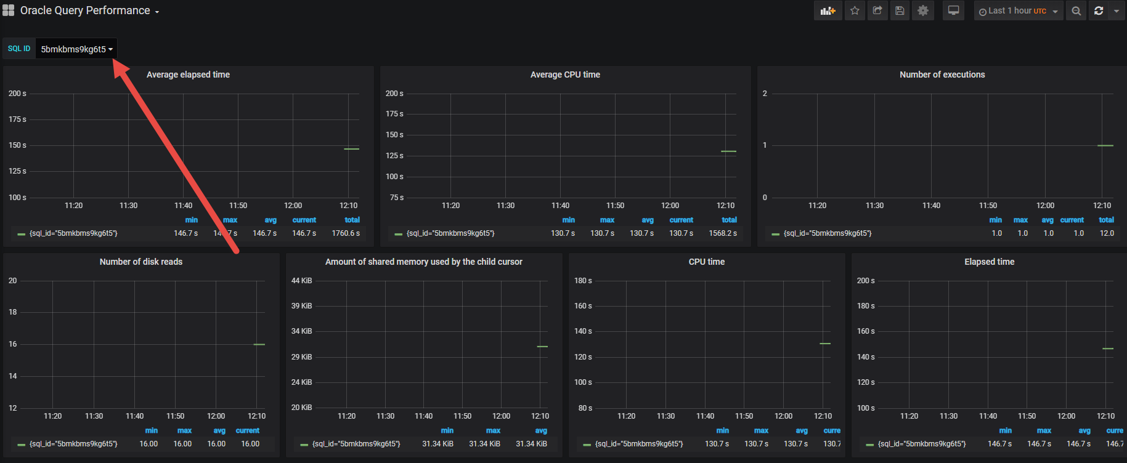
Task: Sort Number of disk reads legend by current
Action: pos(248,430)
